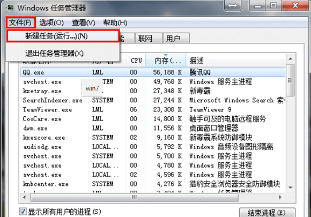
Task: Click the horizontal scrollbar right arrow
Action: point(280,197)
